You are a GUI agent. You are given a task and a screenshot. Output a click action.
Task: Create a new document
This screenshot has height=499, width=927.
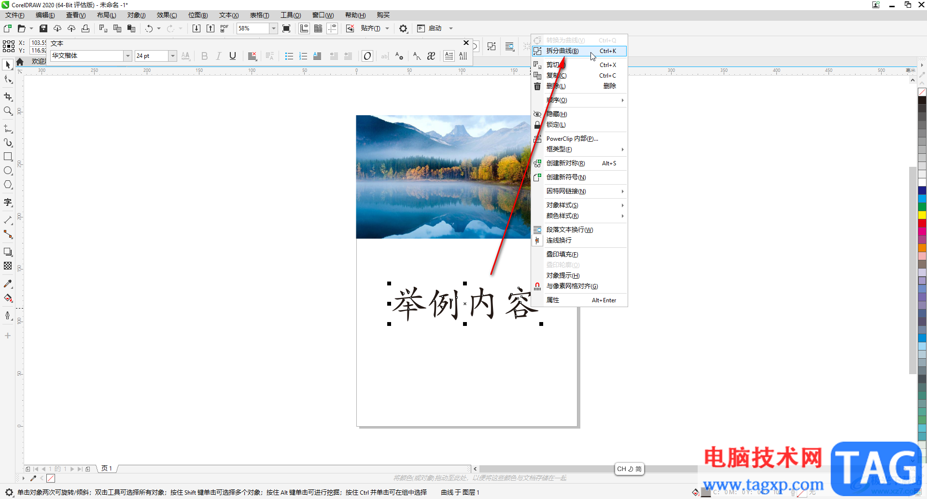8,28
